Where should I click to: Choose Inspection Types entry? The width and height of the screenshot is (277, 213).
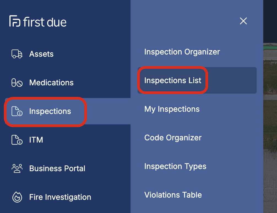click(x=175, y=166)
